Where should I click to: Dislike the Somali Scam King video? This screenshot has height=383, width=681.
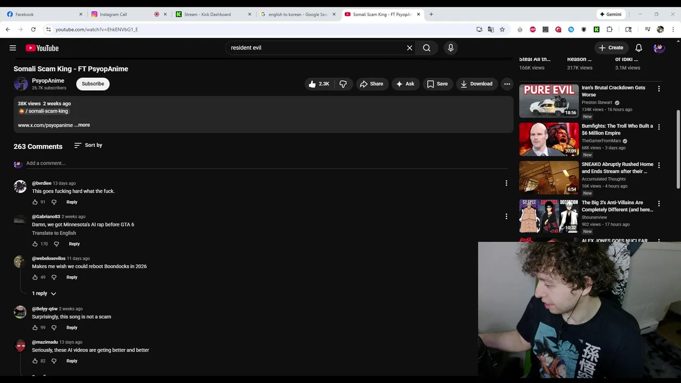(x=343, y=84)
